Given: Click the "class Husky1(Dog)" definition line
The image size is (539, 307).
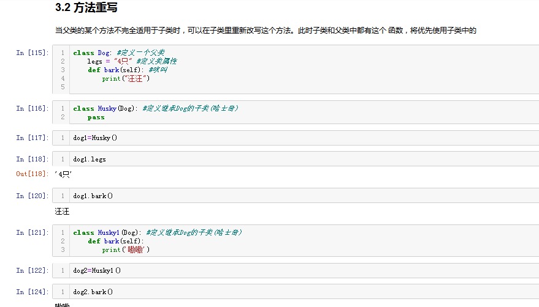Looking at the screenshot, I should tap(157, 232).
